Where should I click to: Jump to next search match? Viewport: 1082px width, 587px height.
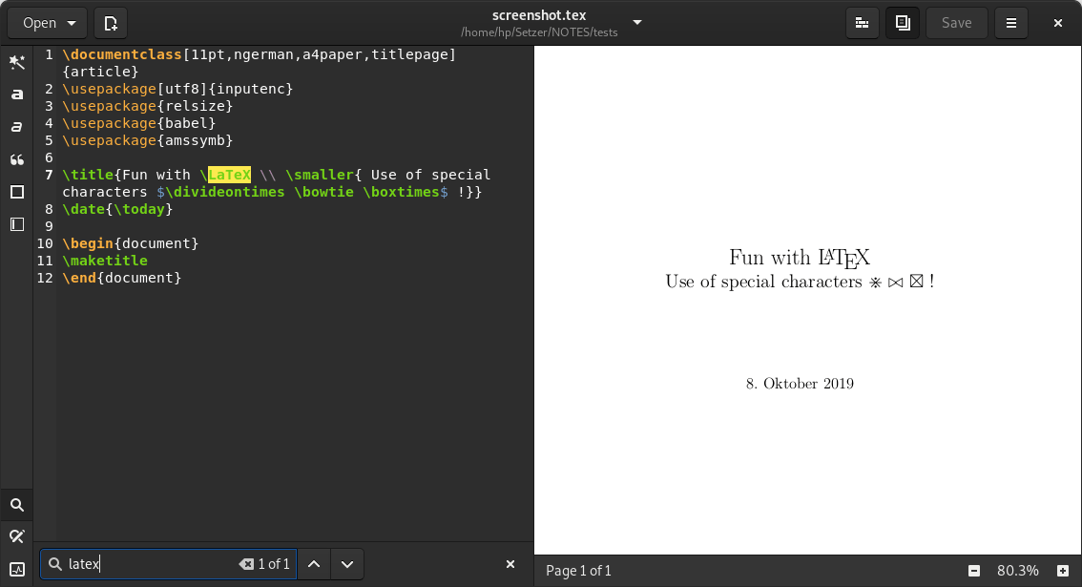(347, 564)
